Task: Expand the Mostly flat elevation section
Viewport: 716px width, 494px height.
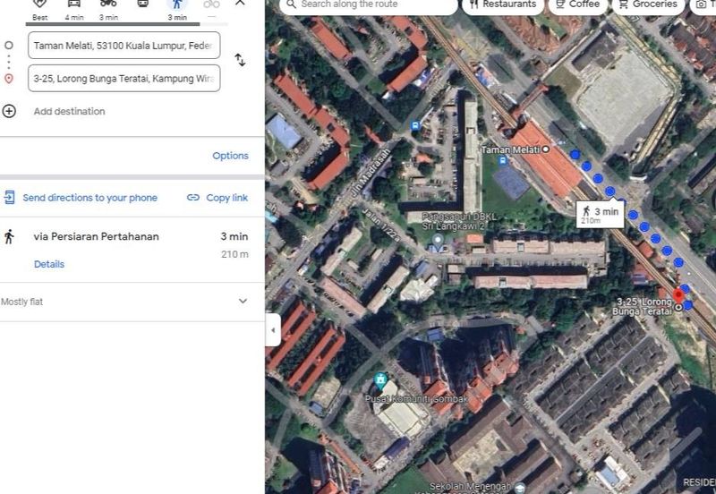Action: (x=243, y=302)
